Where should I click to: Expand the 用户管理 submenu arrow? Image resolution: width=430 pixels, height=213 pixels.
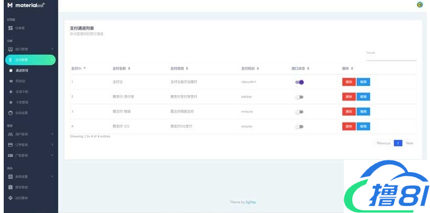point(52,134)
